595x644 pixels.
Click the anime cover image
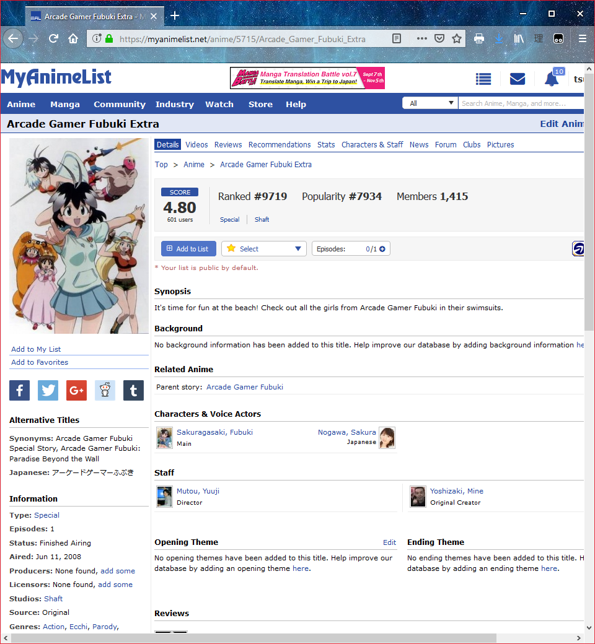click(79, 236)
